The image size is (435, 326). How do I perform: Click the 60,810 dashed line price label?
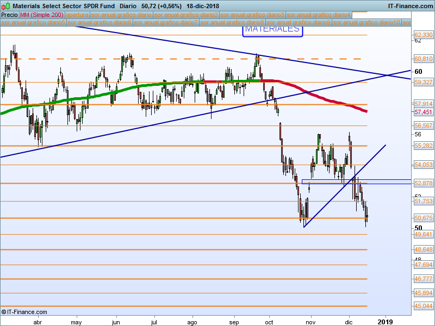click(423, 59)
